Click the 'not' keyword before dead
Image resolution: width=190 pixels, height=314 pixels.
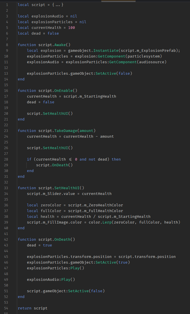tap(92, 159)
